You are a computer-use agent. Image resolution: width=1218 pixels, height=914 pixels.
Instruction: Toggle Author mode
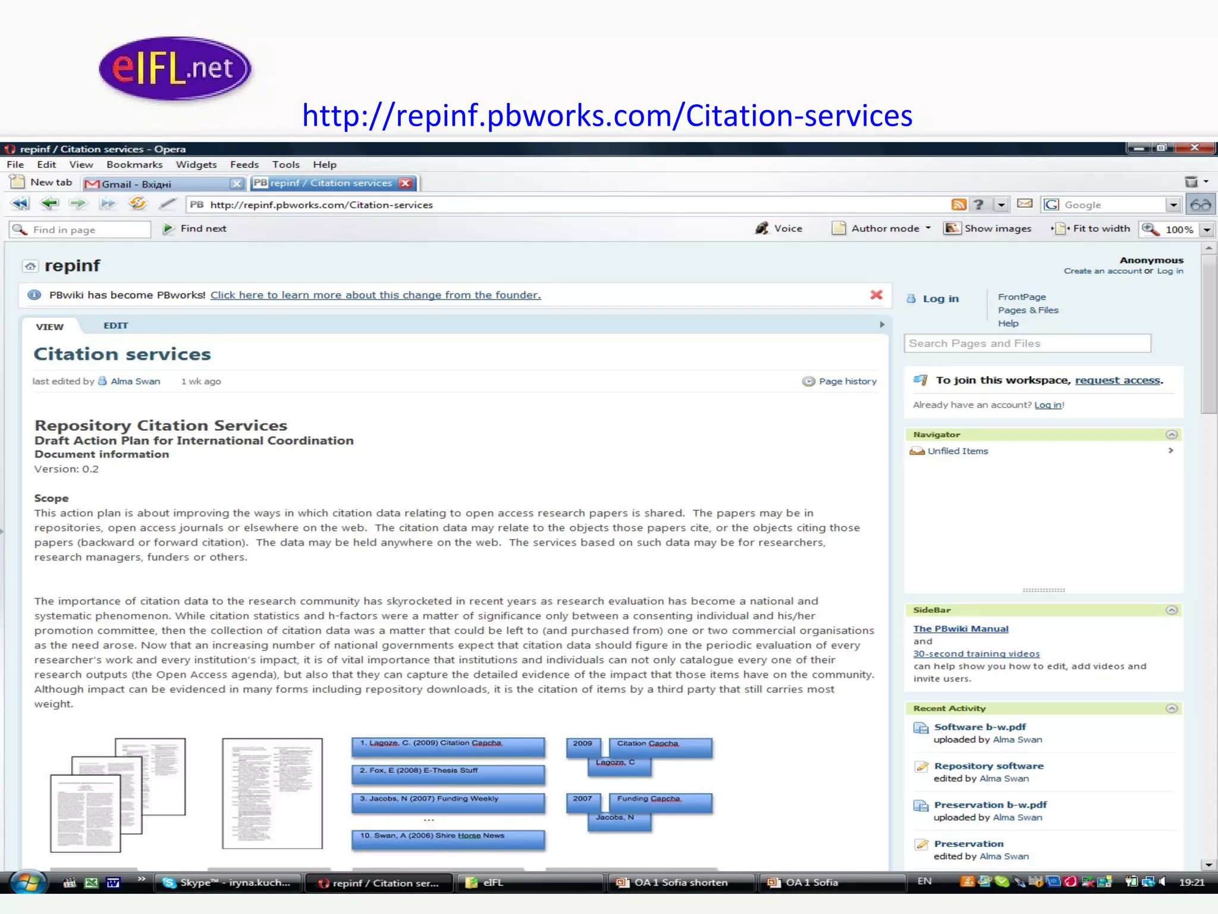pos(876,228)
